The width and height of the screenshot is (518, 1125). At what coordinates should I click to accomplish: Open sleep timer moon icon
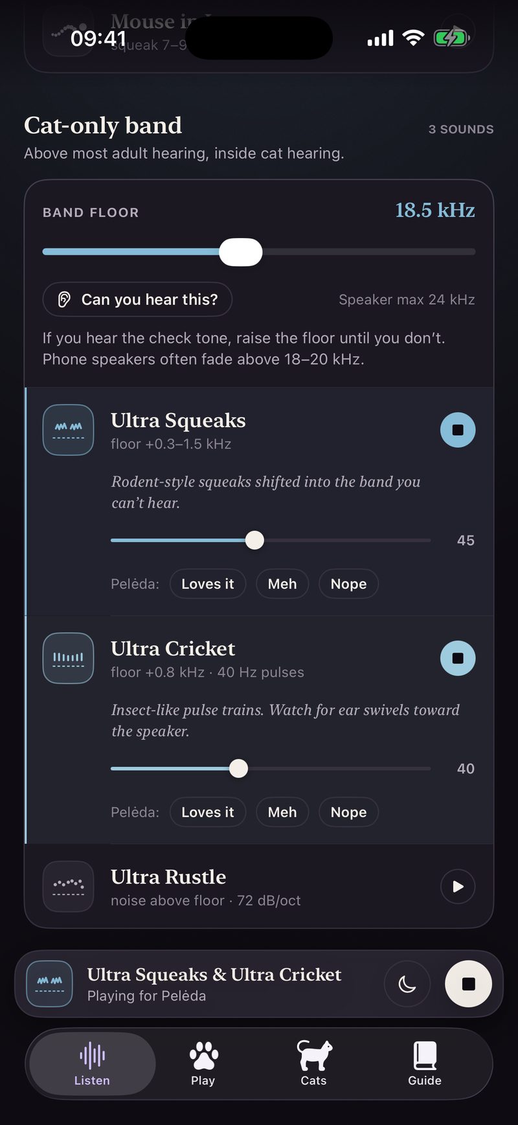coord(407,984)
